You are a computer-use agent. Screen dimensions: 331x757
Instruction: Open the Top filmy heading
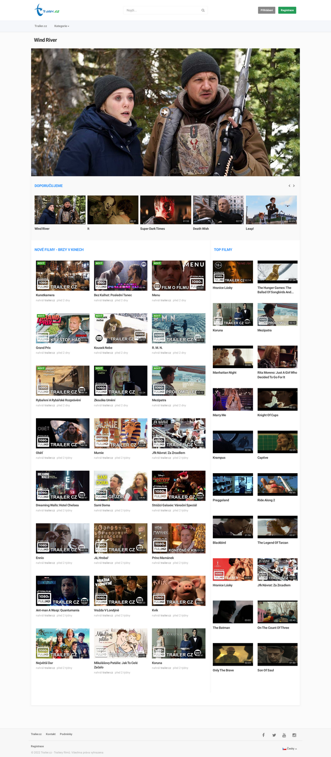click(x=223, y=249)
